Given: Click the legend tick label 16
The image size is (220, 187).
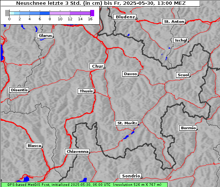Looking at the screenshot, I should click(90, 19).
